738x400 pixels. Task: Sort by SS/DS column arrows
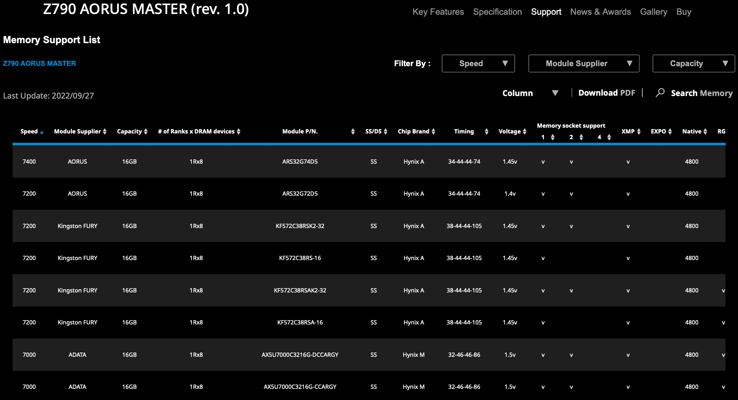tap(385, 132)
